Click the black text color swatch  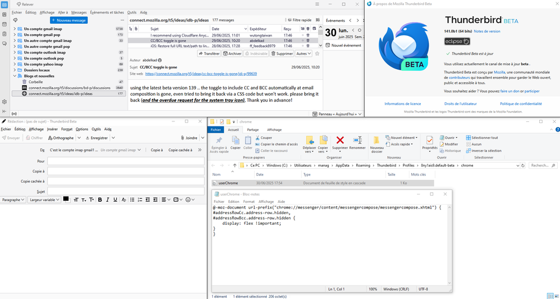pyautogui.click(x=66, y=199)
